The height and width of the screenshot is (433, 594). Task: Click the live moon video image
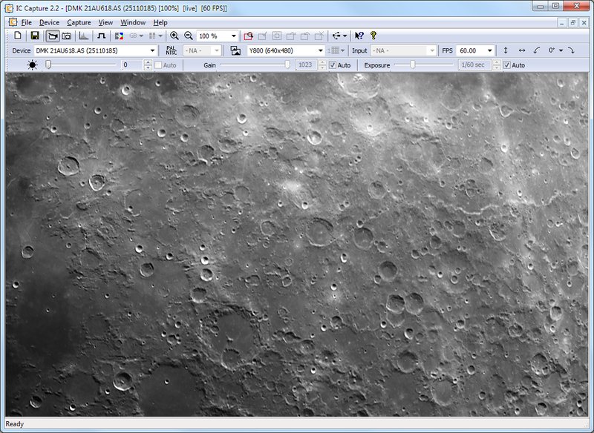click(x=296, y=245)
